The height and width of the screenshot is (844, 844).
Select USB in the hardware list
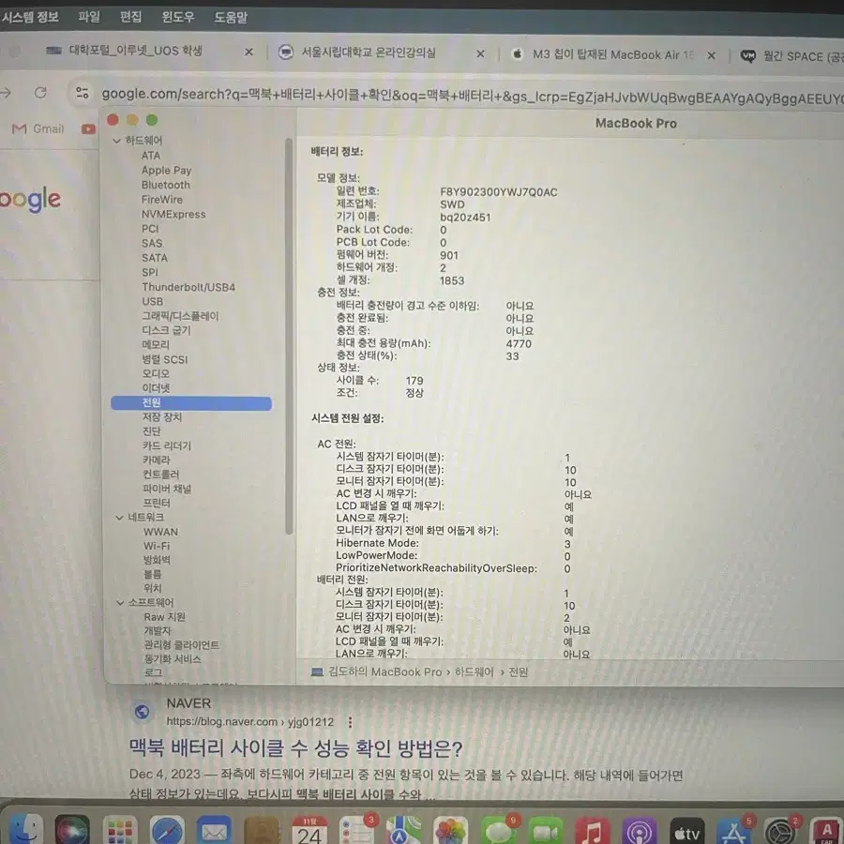pyautogui.click(x=152, y=301)
